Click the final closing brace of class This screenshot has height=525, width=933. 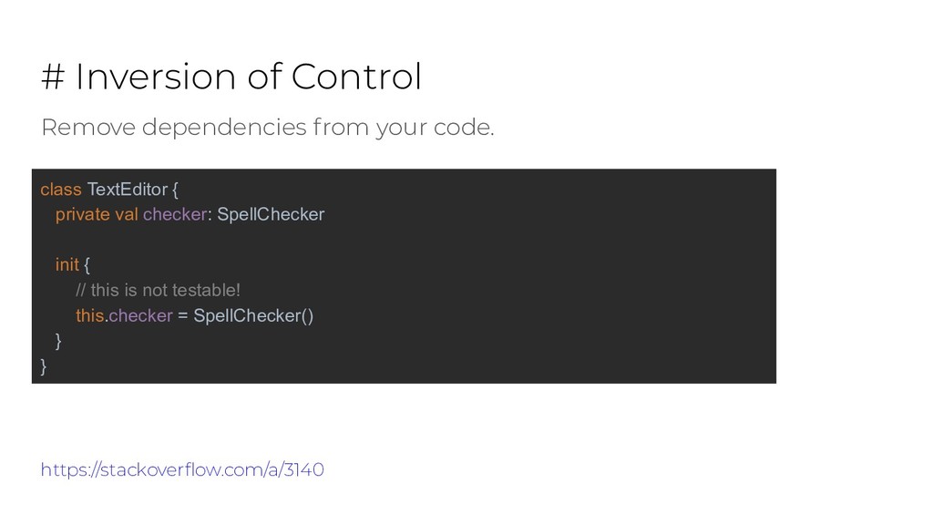44,366
